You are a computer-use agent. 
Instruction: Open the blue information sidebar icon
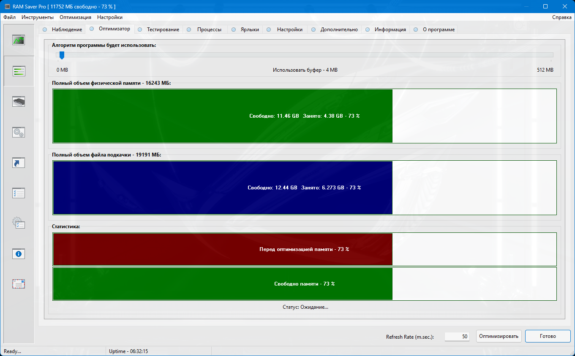[x=19, y=254]
